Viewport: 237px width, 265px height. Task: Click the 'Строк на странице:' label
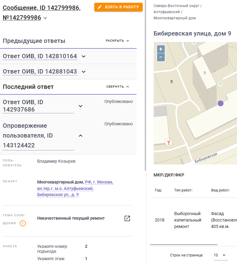click(x=186, y=255)
